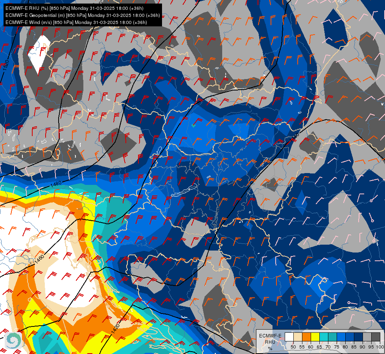
Task: Click the navy 85-90% legend swatch
Action: click(359, 337)
